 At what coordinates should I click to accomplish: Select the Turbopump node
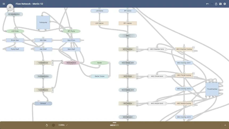[x=43, y=22]
